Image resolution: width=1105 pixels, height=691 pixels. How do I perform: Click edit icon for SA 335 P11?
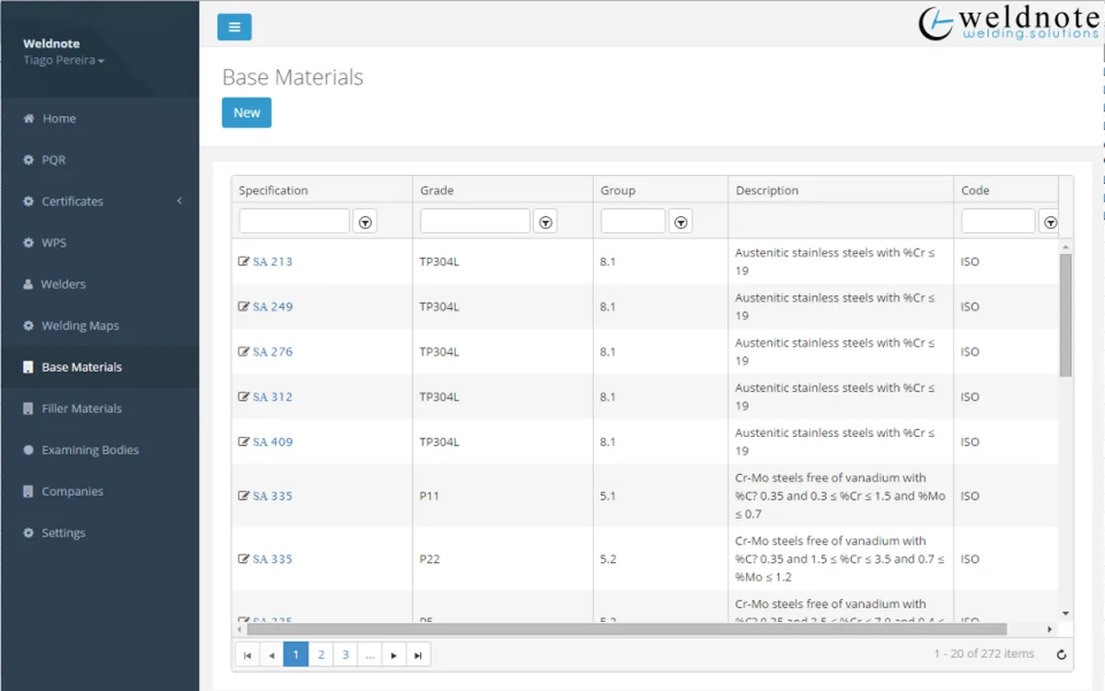tap(244, 496)
